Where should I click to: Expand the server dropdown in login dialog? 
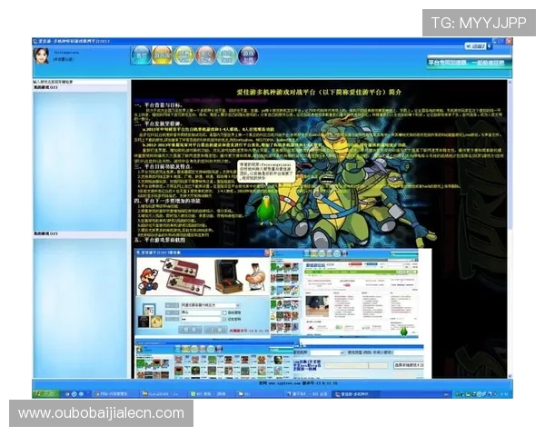coord(239,303)
